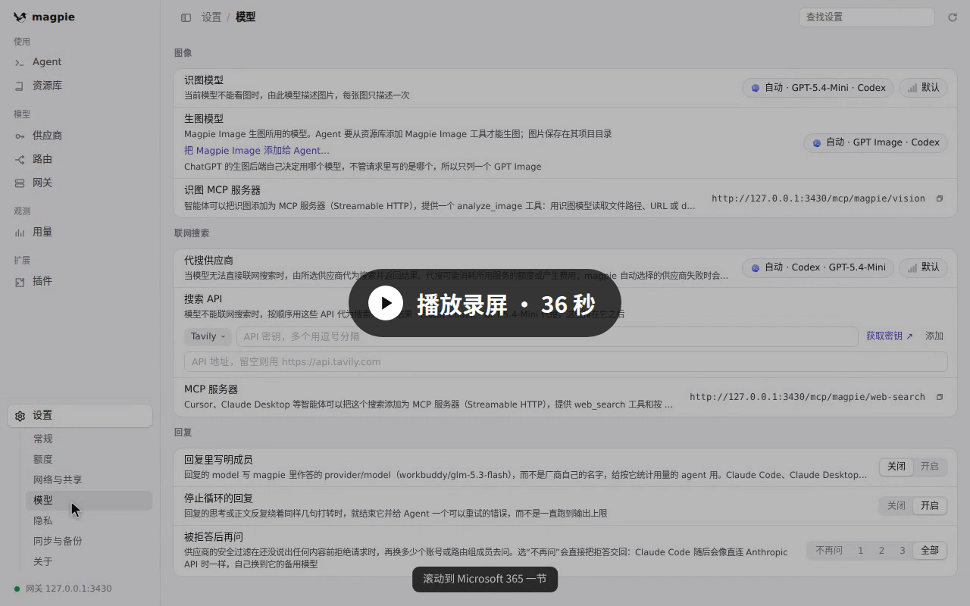Open 资源库 in the sidebar

[80, 86]
